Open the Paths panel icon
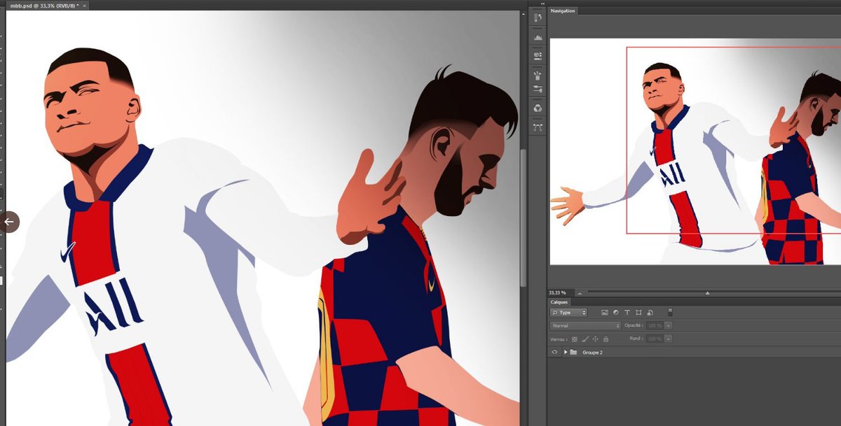Viewport: 841px width, 426px height. click(x=538, y=127)
